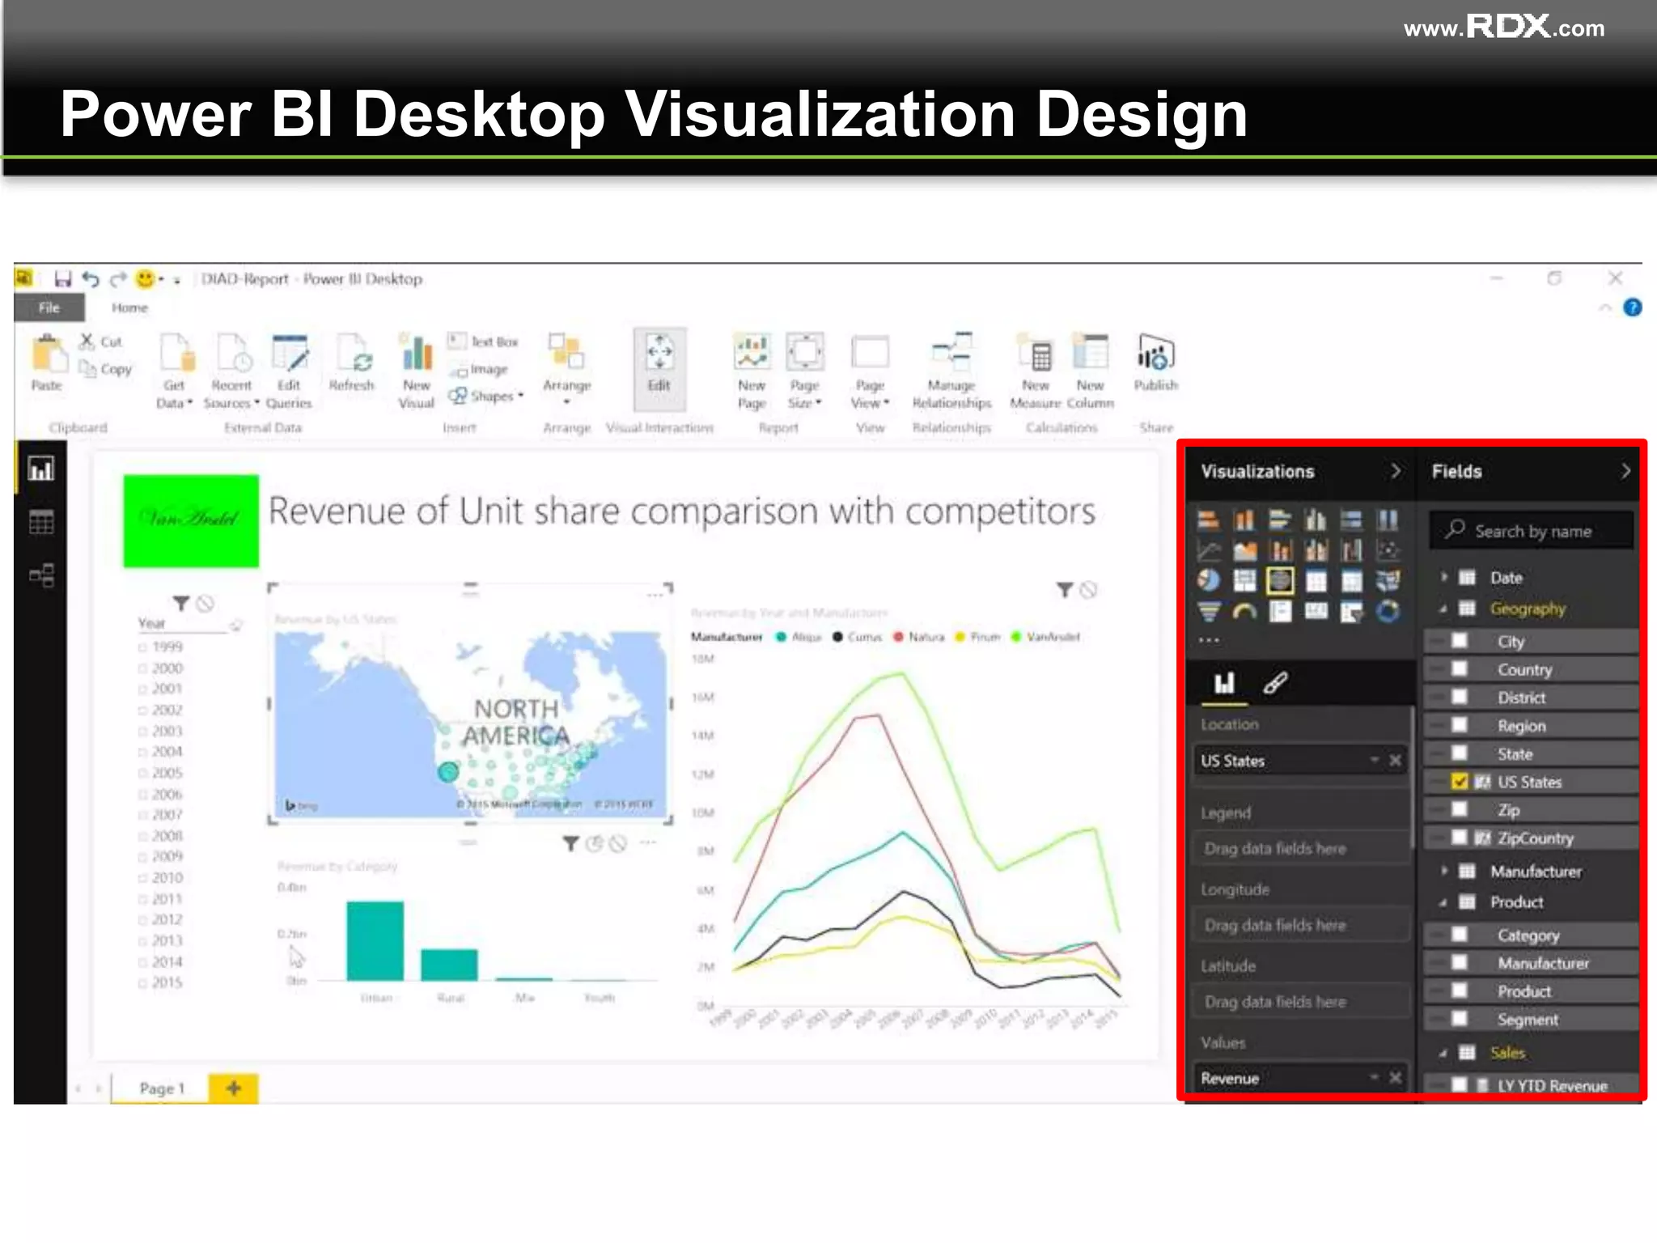Switch to Relationships view in left sidebar

41,575
